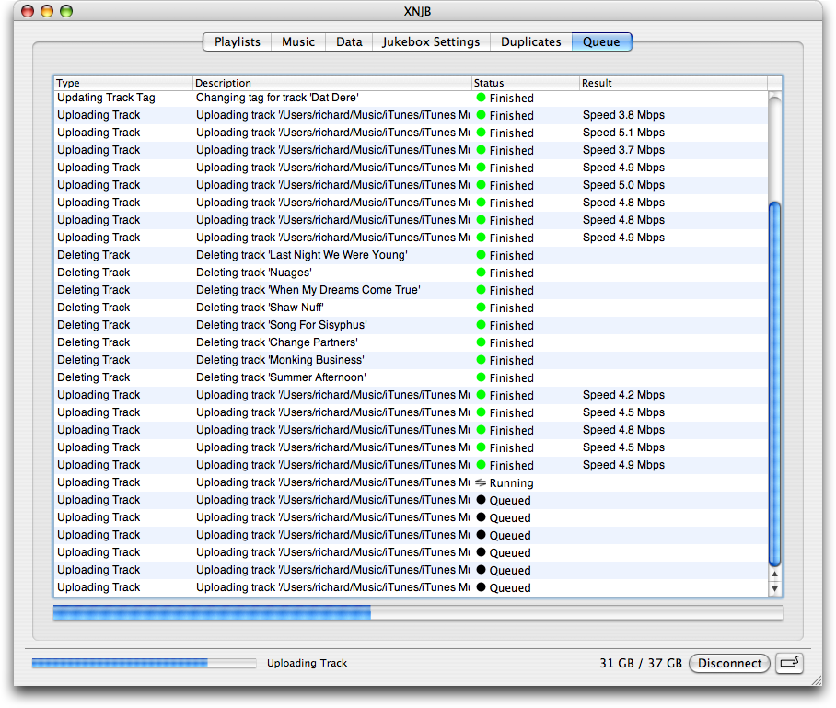Screen dimensions: 836x708
Task: Click the green status dot for 'Dat Dere' row
Action: pos(481,98)
